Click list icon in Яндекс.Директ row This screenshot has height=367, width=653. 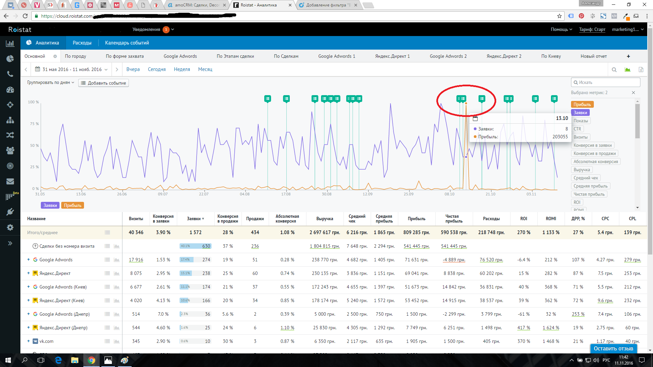(107, 274)
